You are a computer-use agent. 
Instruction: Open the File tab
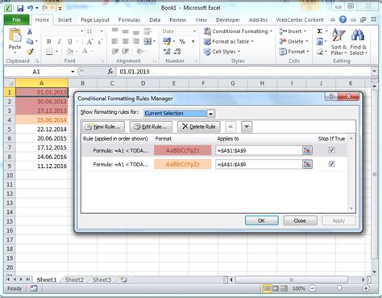(x=16, y=20)
